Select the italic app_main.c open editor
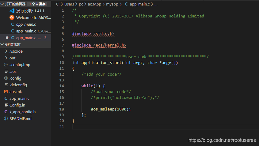The width and height of the screenshot is (259, 146). [x=26, y=24]
